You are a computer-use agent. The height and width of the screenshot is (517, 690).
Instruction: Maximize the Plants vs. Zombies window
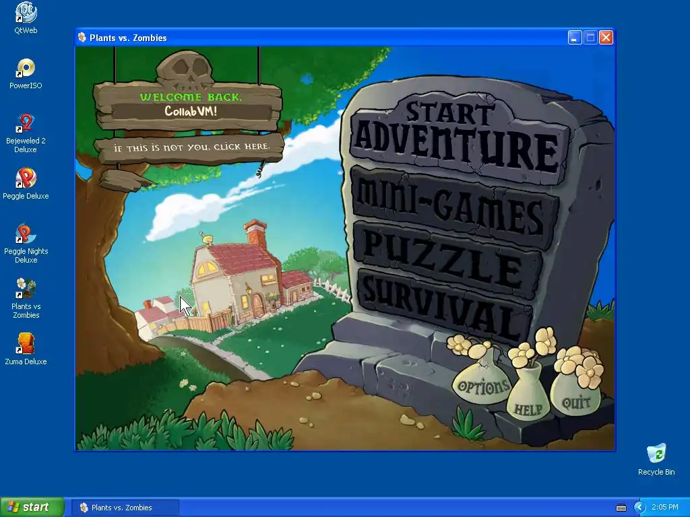click(590, 38)
